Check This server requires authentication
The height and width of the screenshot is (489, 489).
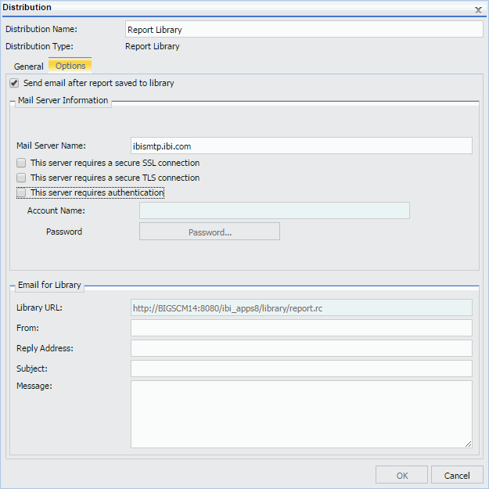[x=21, y=192]
